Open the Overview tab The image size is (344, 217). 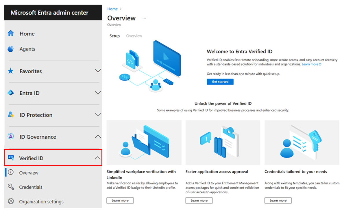(134, 36)
